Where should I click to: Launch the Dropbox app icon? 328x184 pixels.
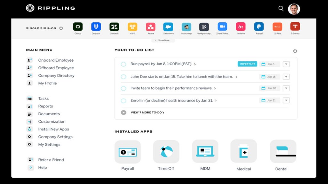(x=96, y=27)
